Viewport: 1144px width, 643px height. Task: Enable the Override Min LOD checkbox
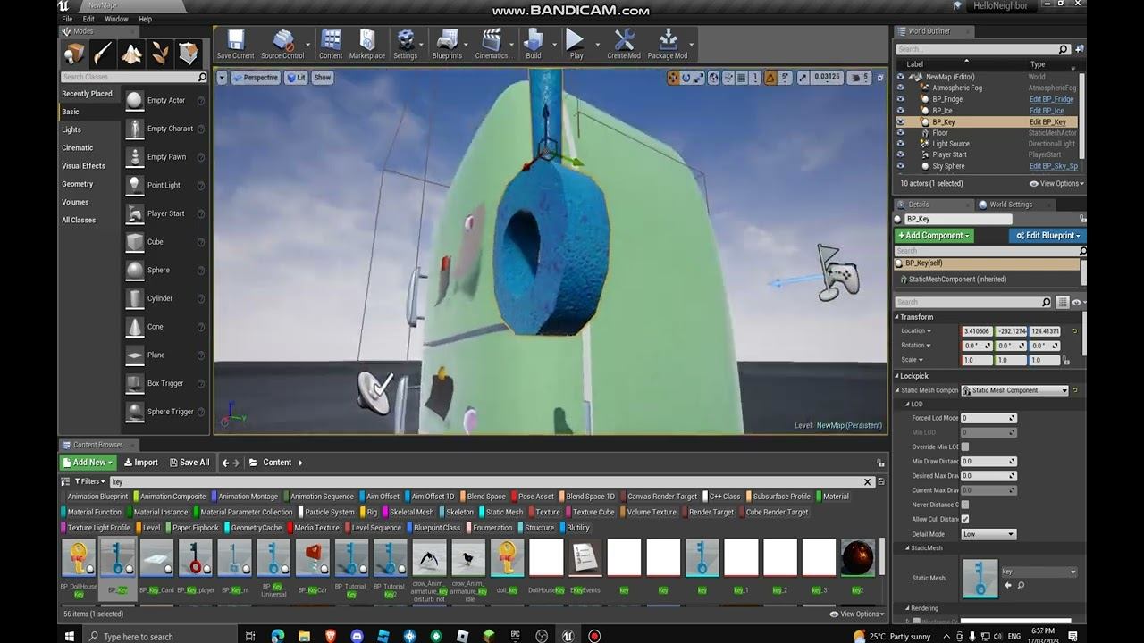tap(965, 447)
